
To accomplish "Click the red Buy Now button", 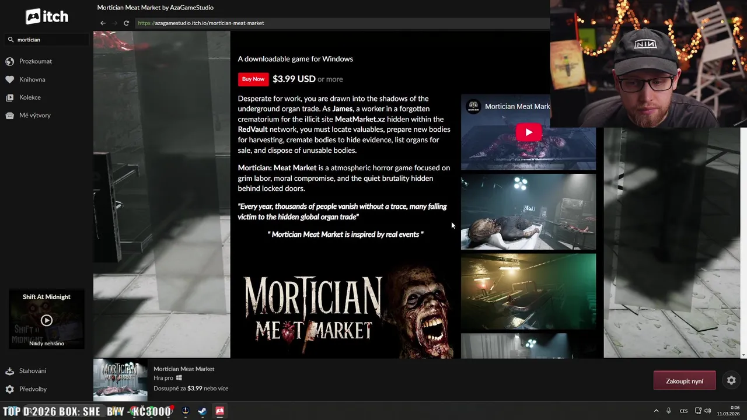I will pyautogui.click(x=253, y=79).
